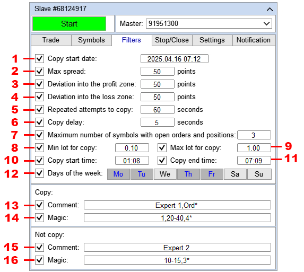
Task: Switch to the Trade tab
Action: coord(51,40)
